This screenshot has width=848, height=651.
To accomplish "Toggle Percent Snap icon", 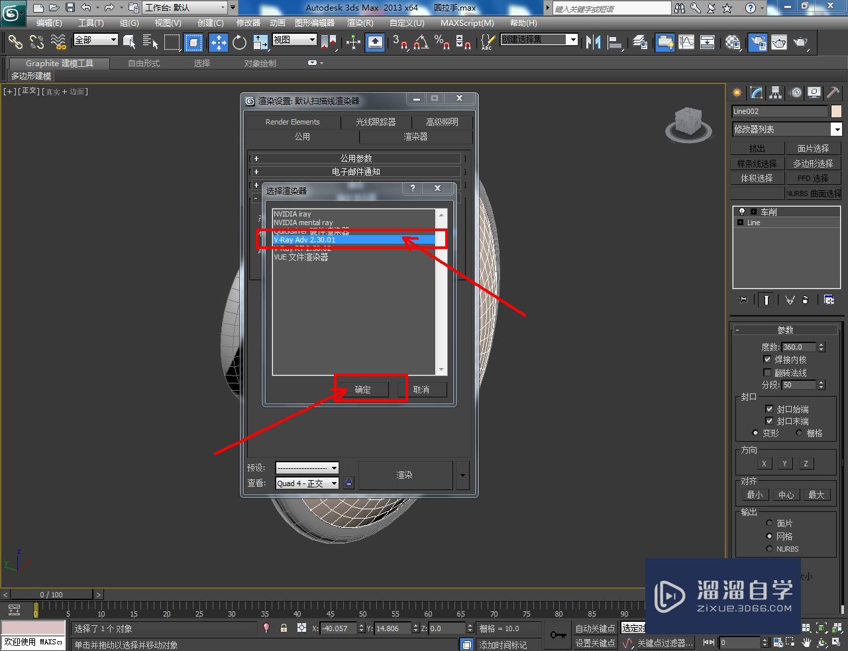I will (x=442, y=42).
